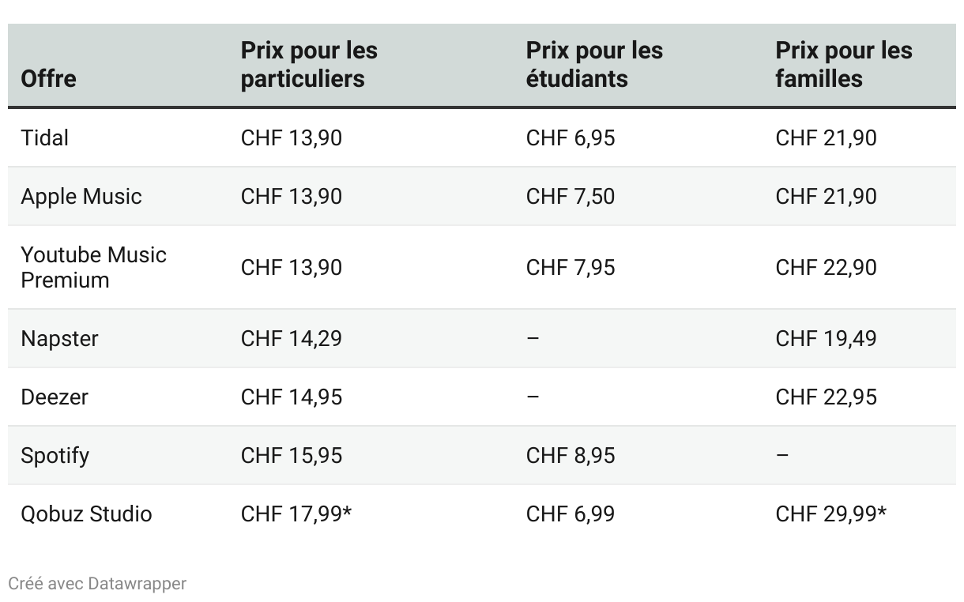Click the Qobuz Studio offer name
Viewport: 964px width, 602px height.
87,514
